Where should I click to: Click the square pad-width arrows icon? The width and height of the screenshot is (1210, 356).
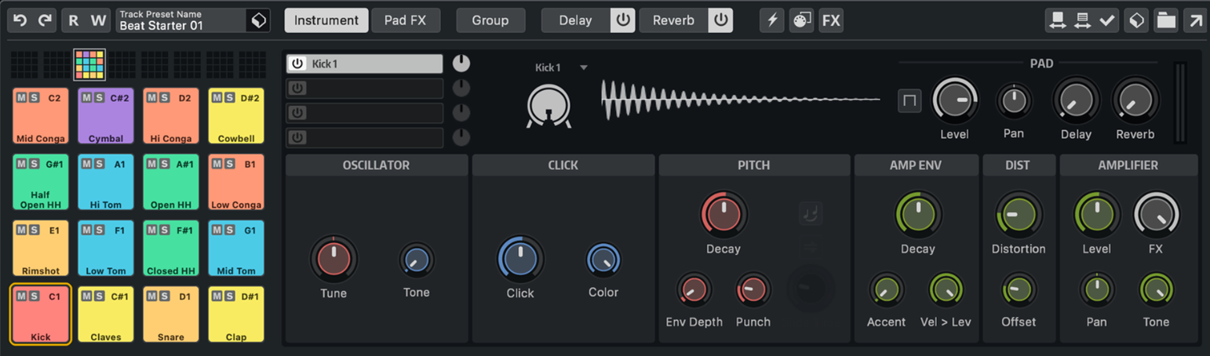1057,20
